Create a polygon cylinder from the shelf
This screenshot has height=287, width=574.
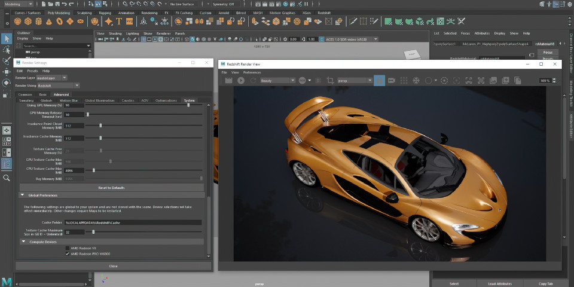coord(38,22)
